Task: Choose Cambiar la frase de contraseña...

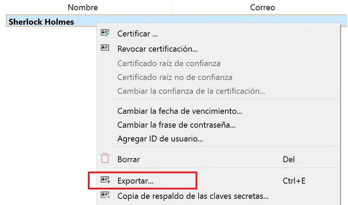Action: (218, 125)
